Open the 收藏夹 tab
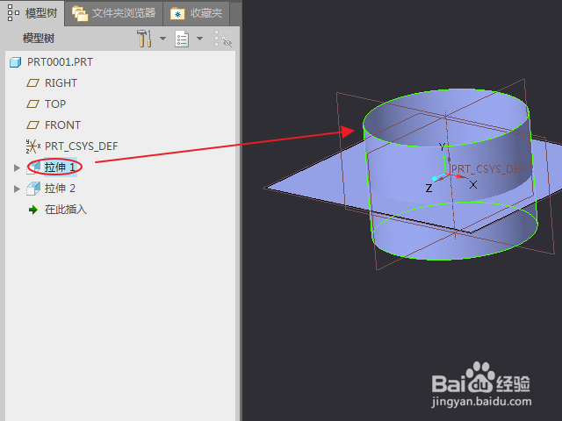 [x=196, y=13]
